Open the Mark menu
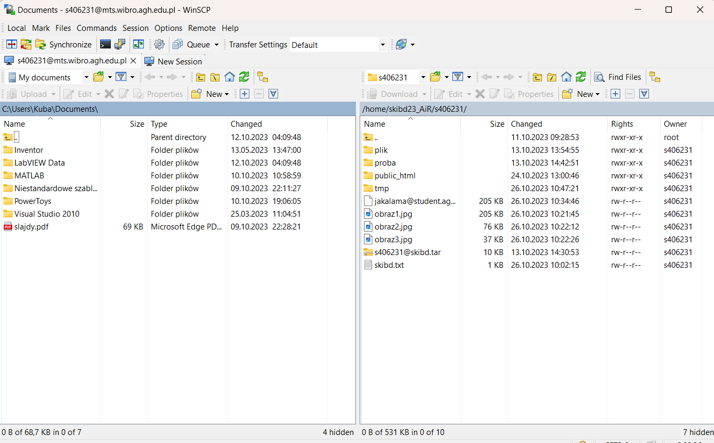The width and height of the screenshot is (714, 443). (x=40, y=28)
